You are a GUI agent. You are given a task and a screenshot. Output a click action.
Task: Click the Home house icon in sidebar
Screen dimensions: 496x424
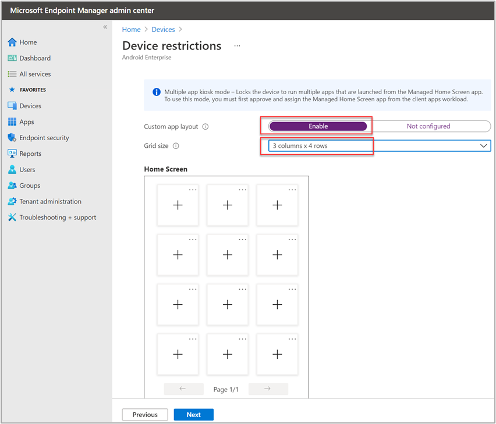point(12,42)
